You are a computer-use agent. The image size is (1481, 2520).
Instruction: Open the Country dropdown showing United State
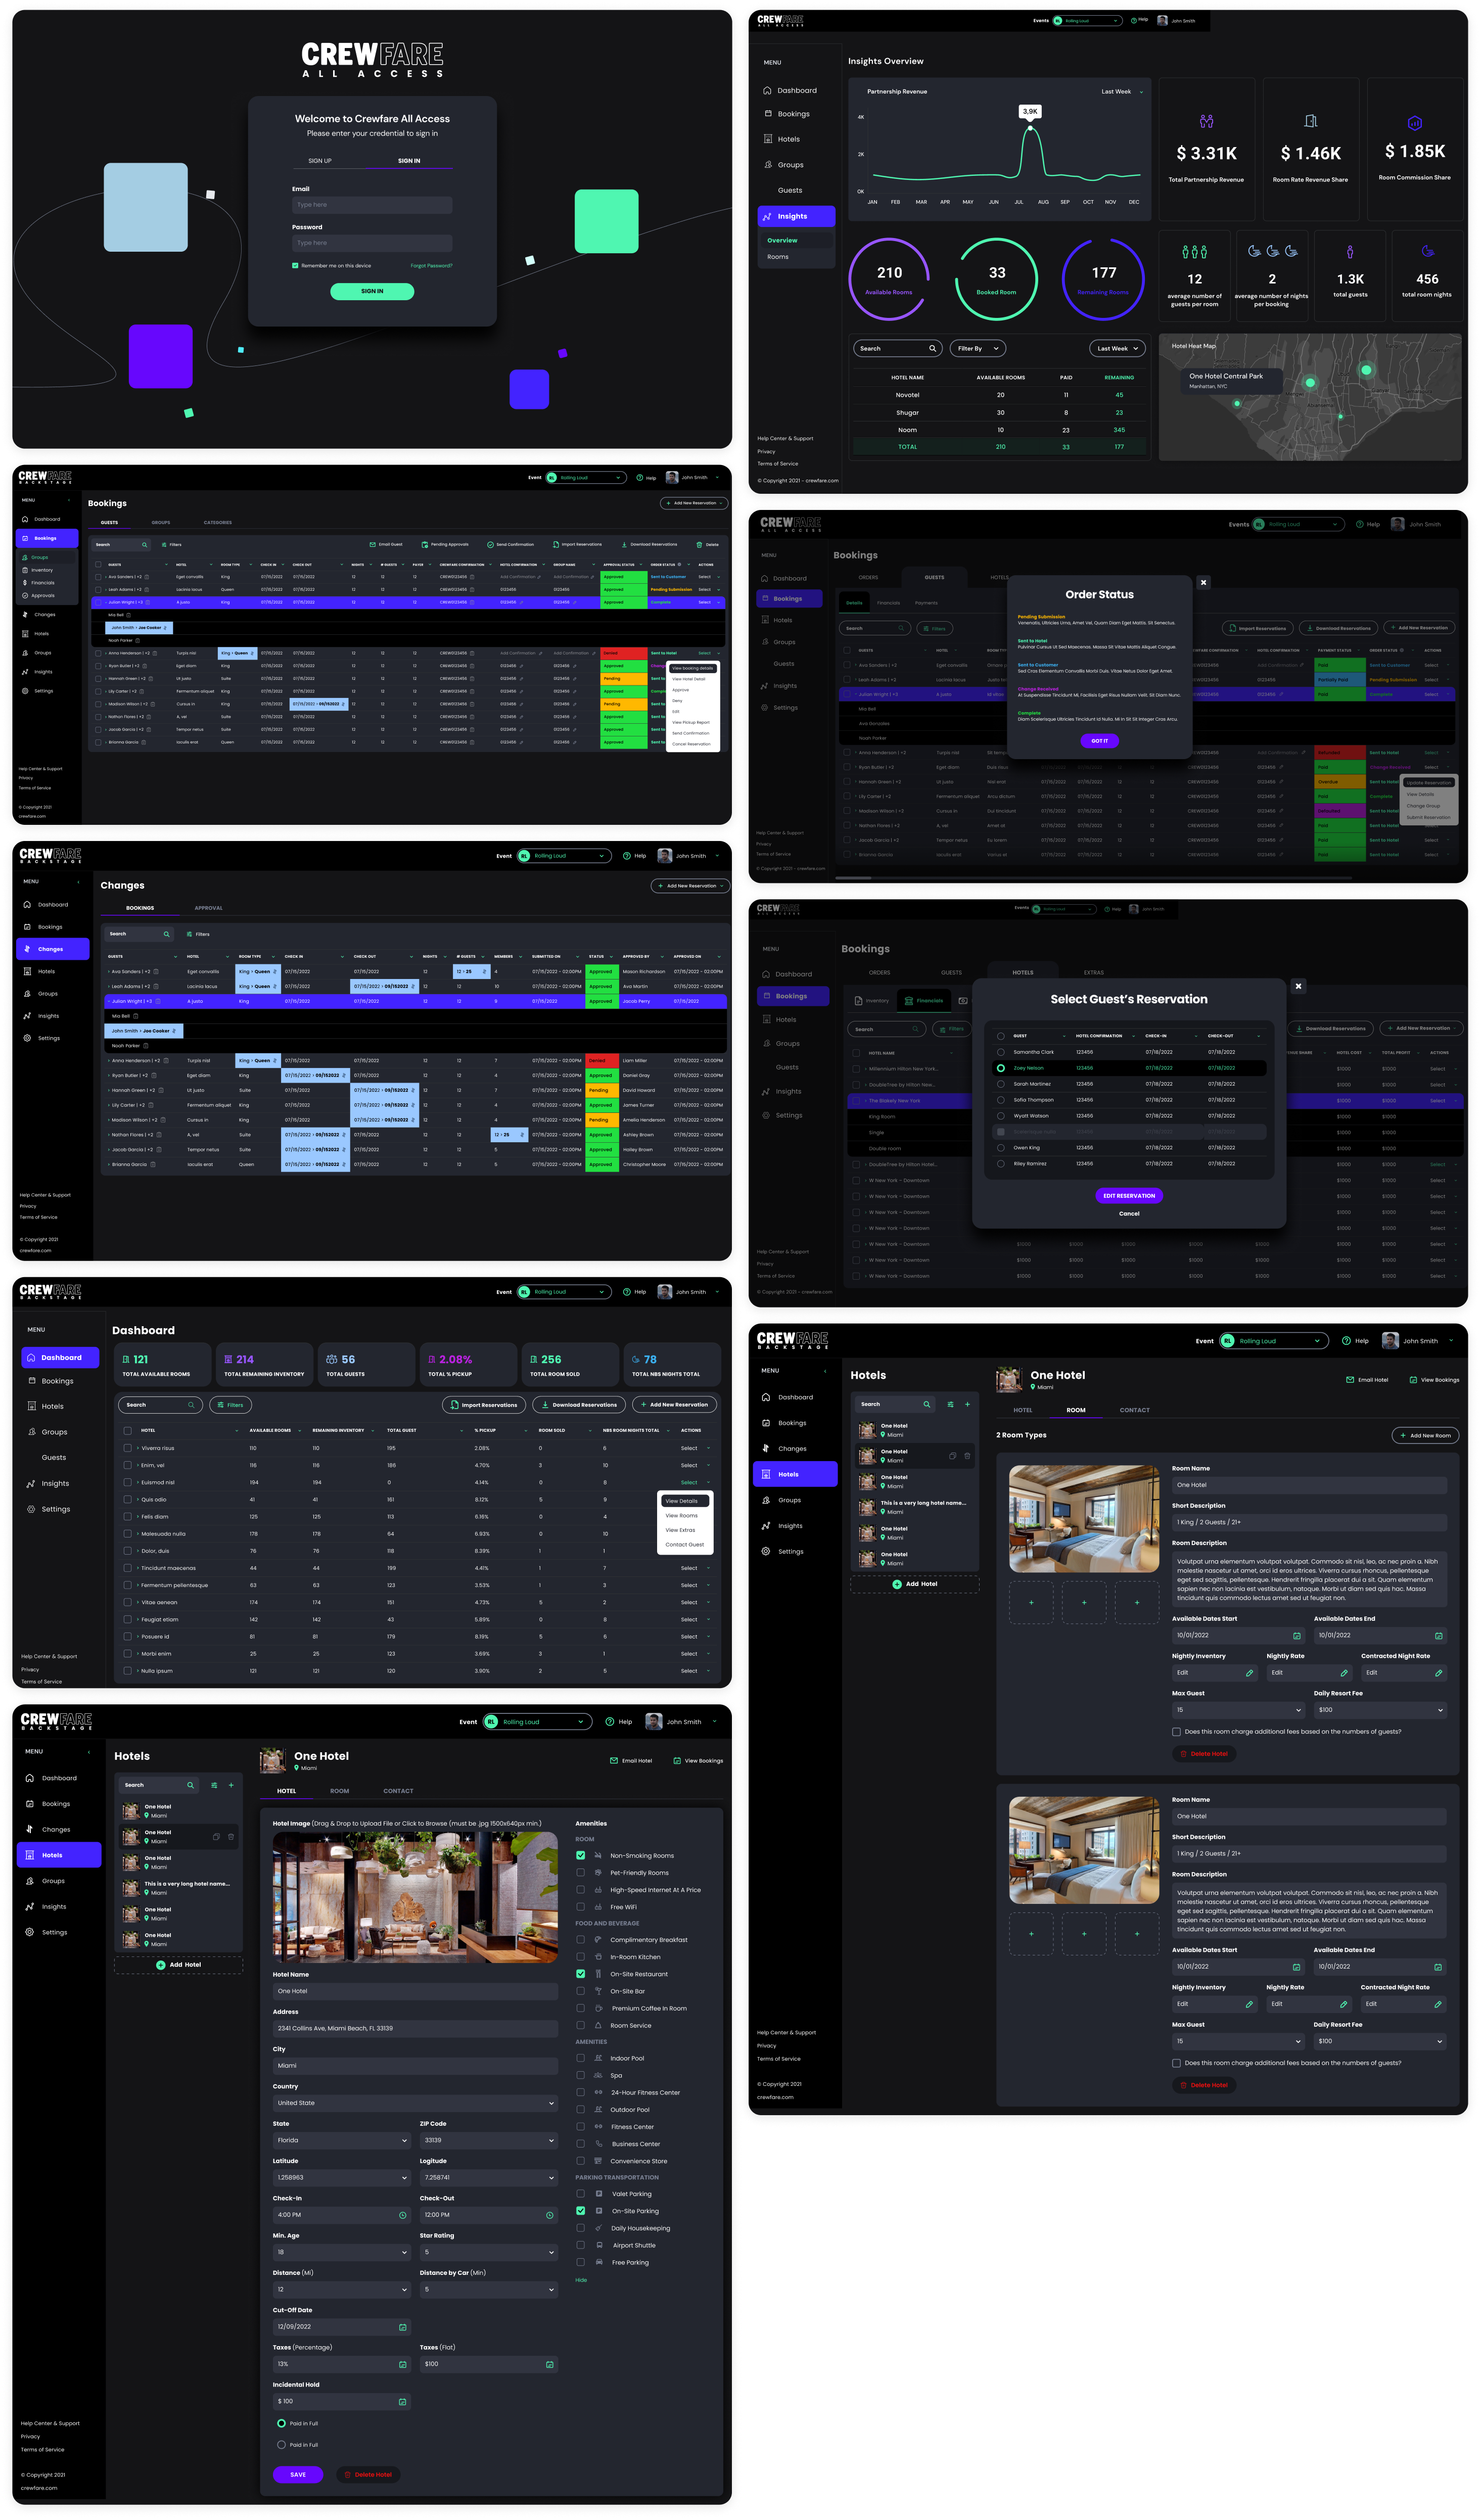pos(415,2103)
